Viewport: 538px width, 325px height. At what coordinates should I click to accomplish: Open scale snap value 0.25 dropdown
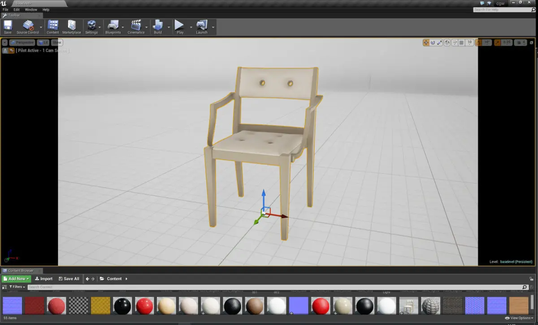tap(506, 42)
